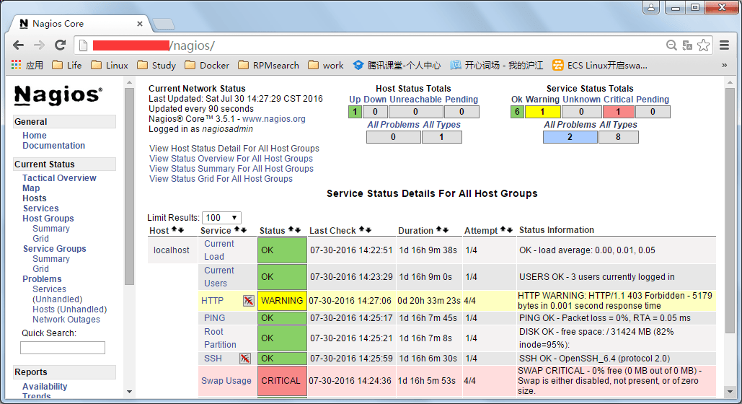Screen dimensions: 742x404
Task: Click sidebar scroll down arrow
Action: [129, 392]
